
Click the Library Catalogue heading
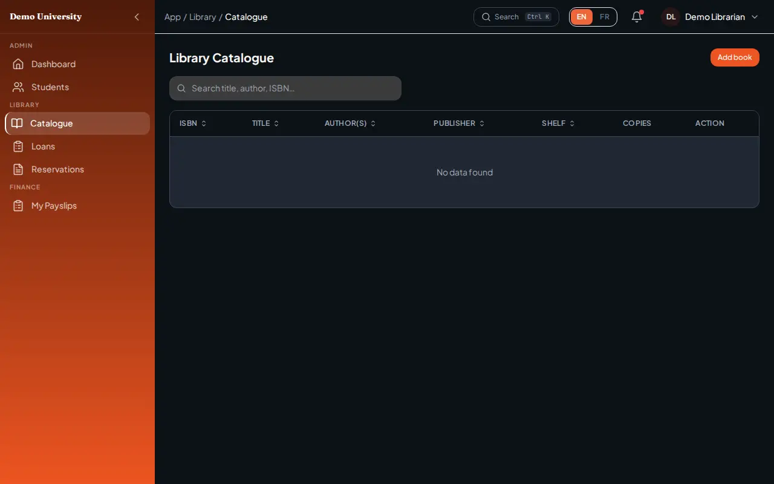[x=221, y=58]
